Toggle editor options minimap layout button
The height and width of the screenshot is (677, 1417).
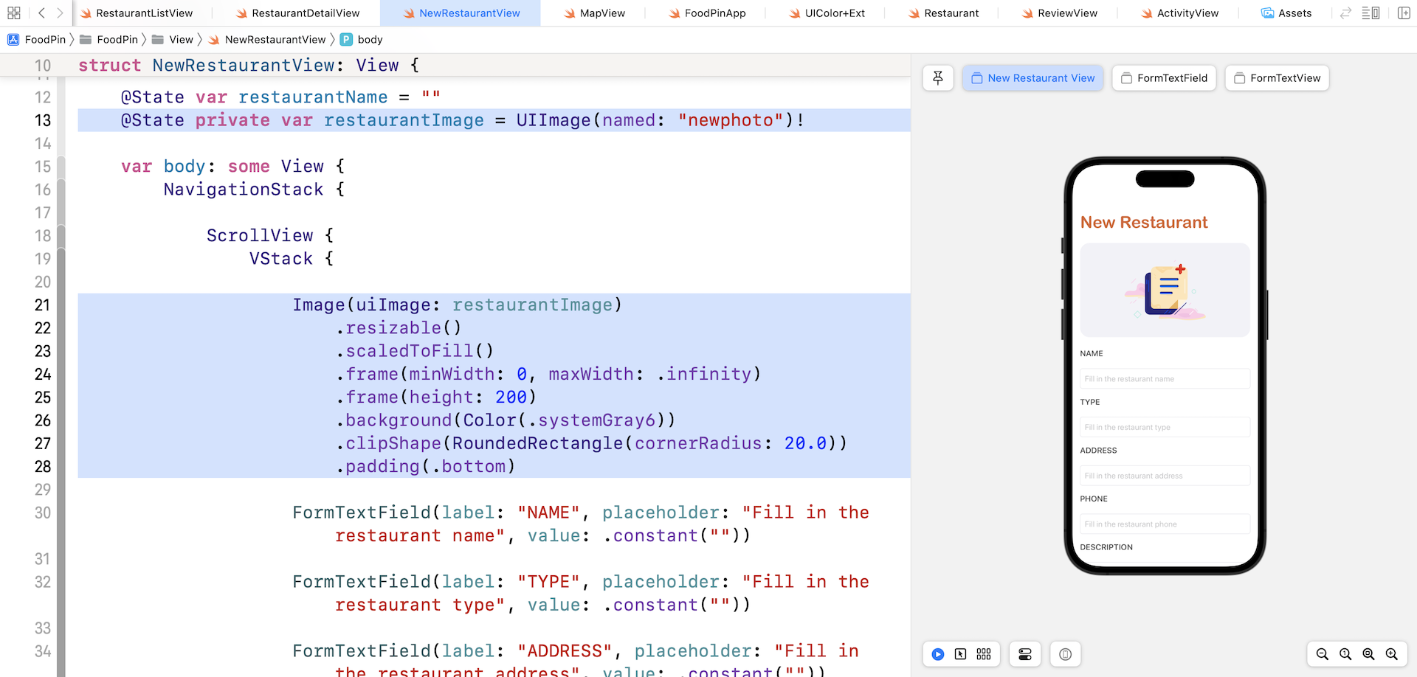tap(1371, 13)
